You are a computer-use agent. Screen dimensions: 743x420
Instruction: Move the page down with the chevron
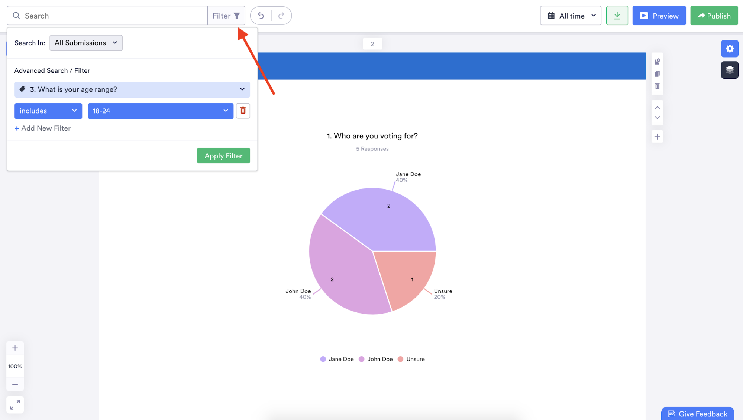tap(657, 118)
